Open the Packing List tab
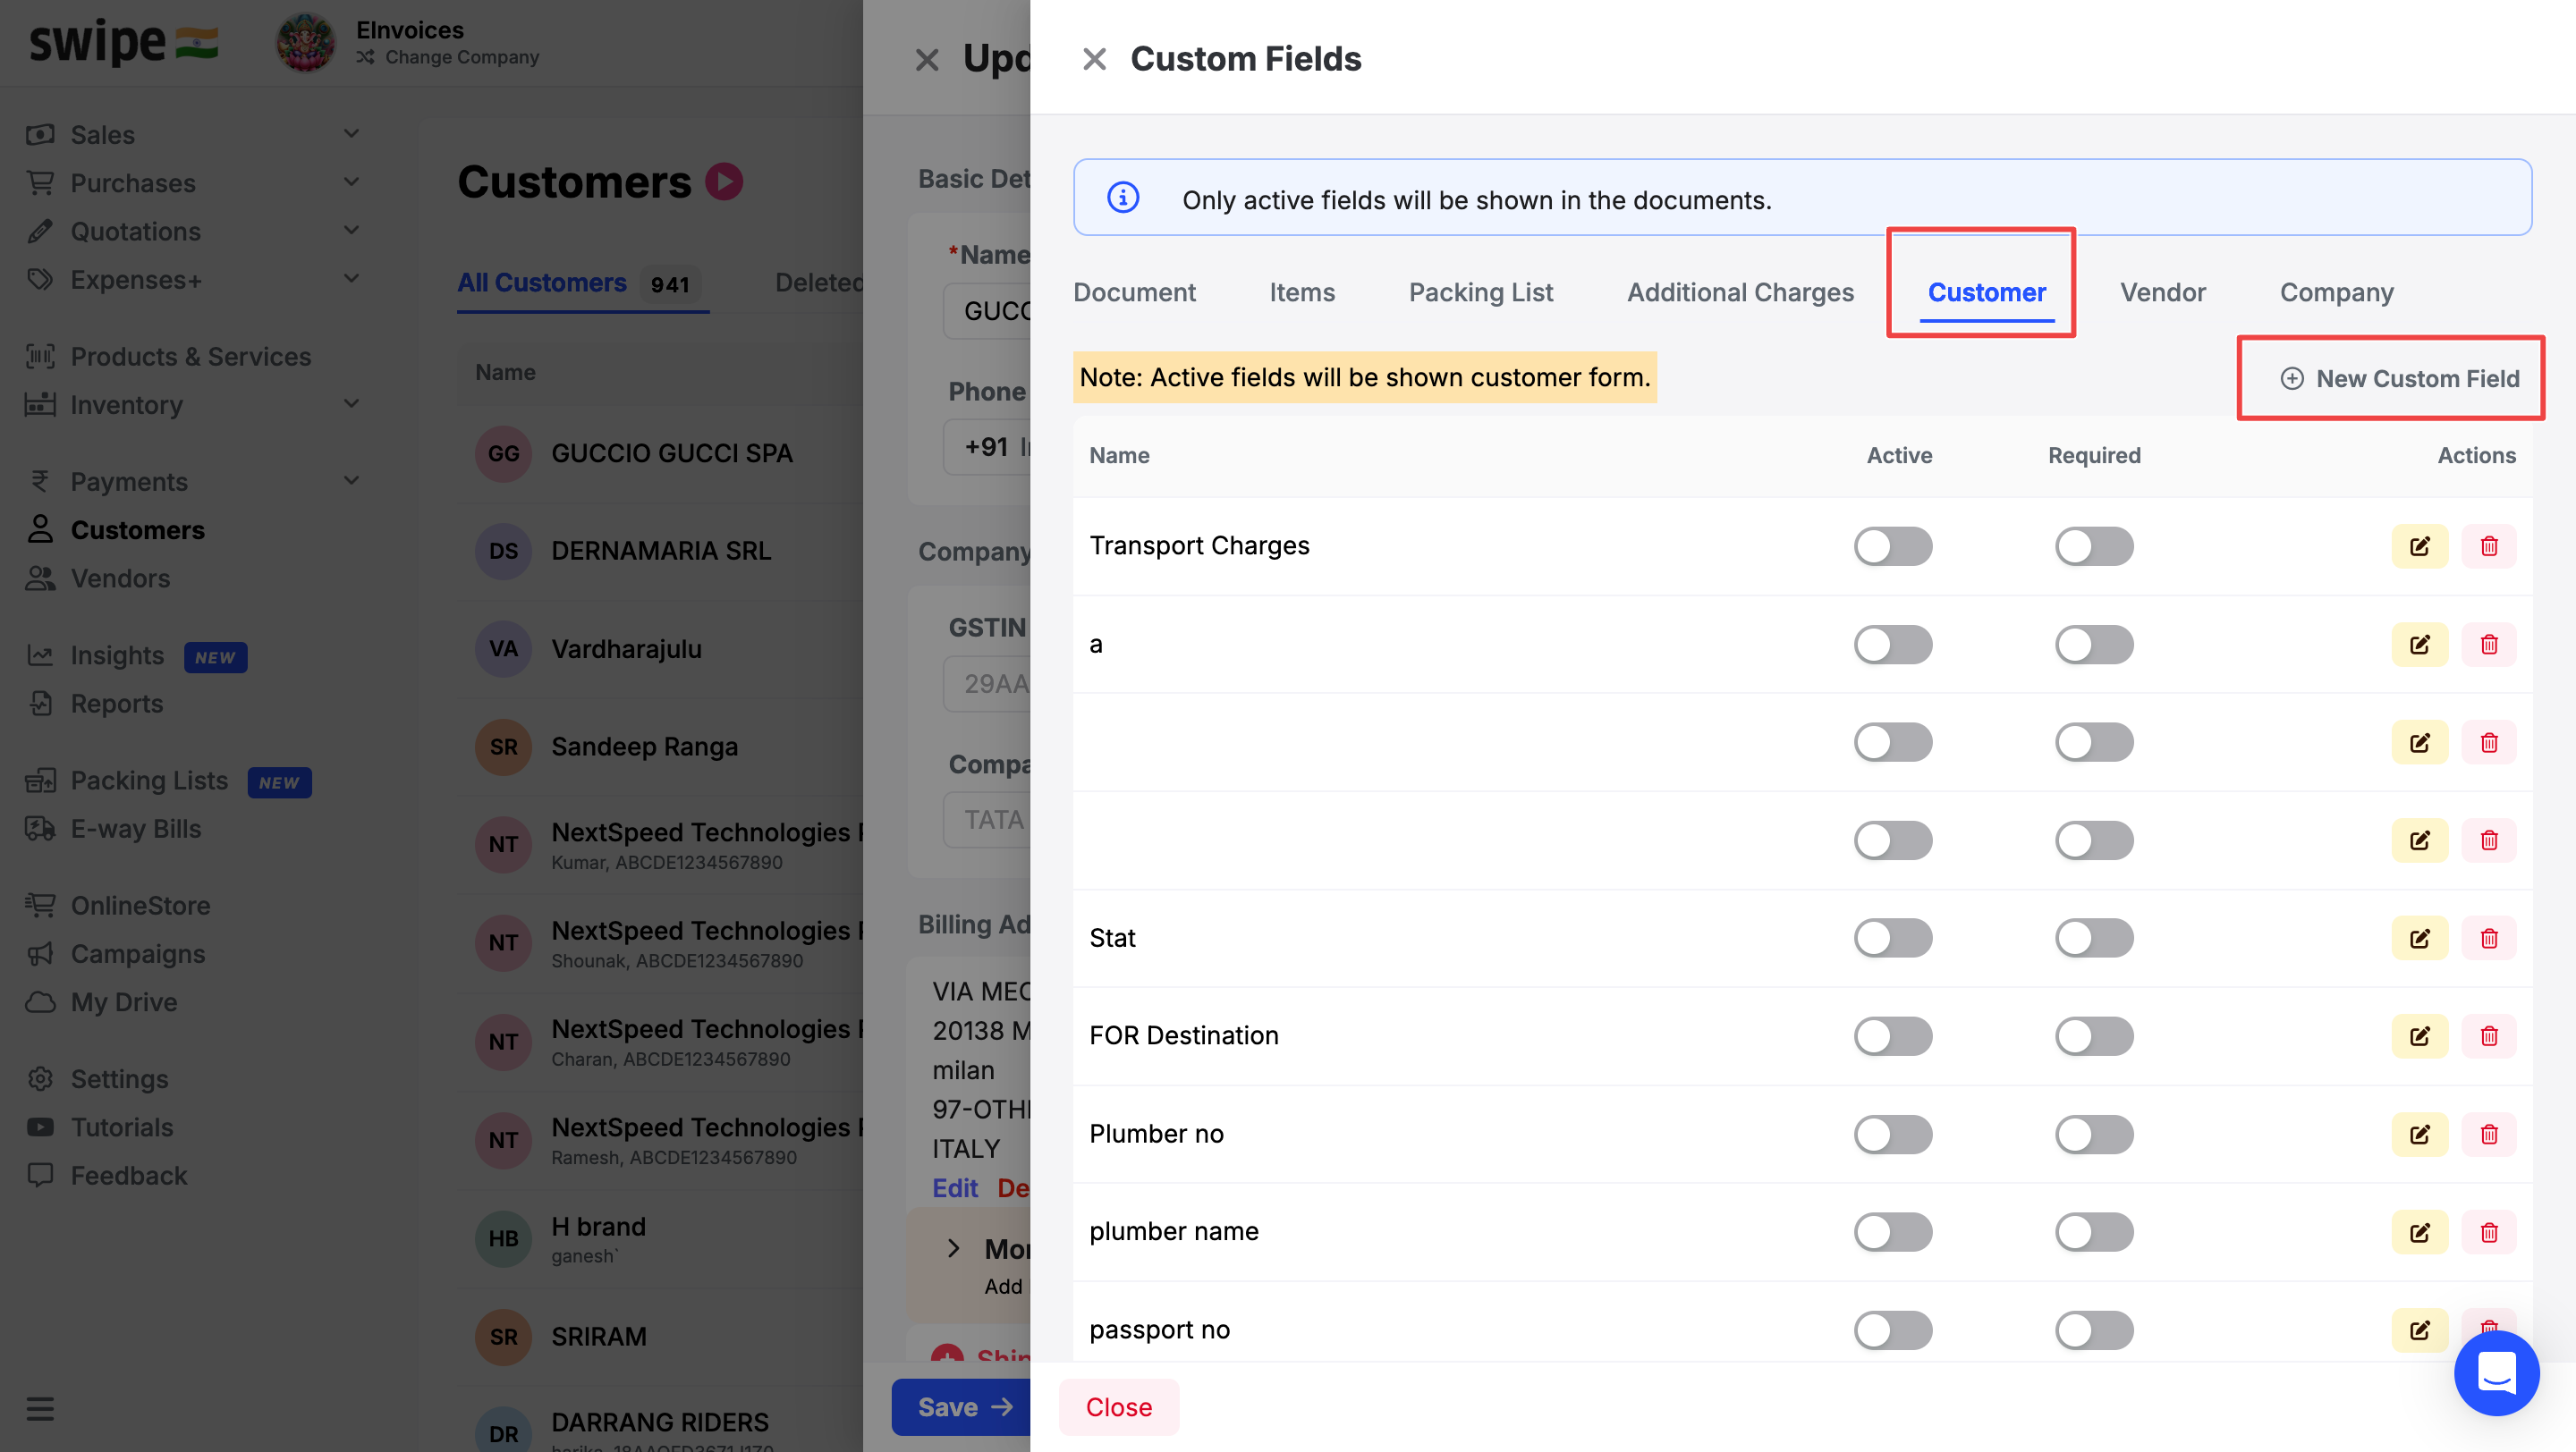 tap(1480, 292)
